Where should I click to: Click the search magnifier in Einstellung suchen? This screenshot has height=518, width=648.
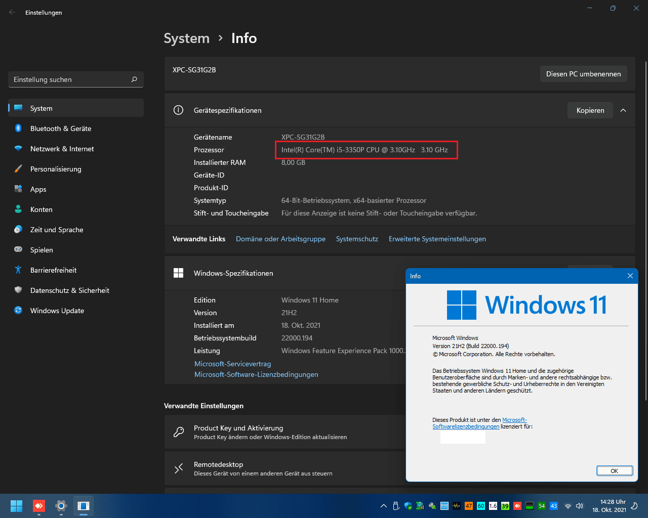pyautogui.click(x=134, y=79)
